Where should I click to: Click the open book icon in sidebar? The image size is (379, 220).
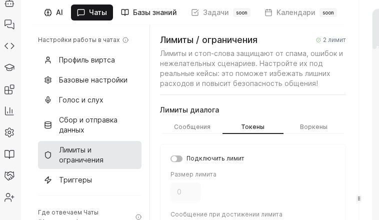(x=9, y=154)
